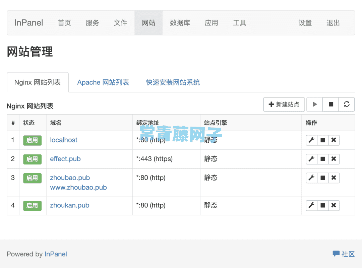
Task: Stop Nginx with the toolbar square icon
Action: pyautogui.click(x=330, y=104)
